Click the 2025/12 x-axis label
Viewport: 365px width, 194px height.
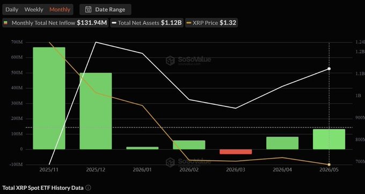96,169
